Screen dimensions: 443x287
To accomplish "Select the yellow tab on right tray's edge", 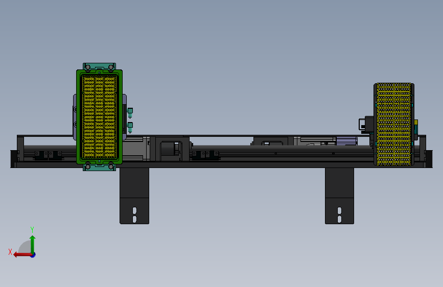I will pyautogui.click(x=416, y=123).
